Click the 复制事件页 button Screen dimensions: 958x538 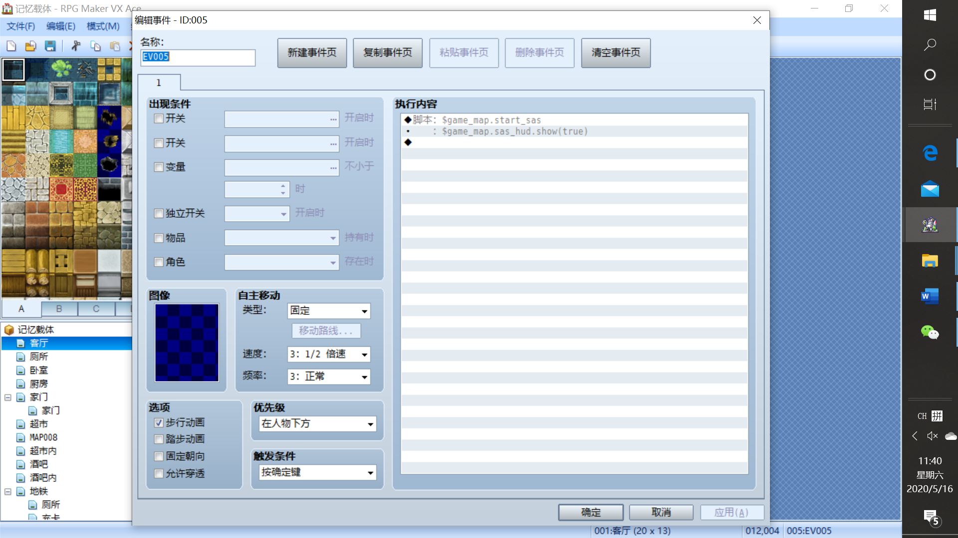point(388,53)
